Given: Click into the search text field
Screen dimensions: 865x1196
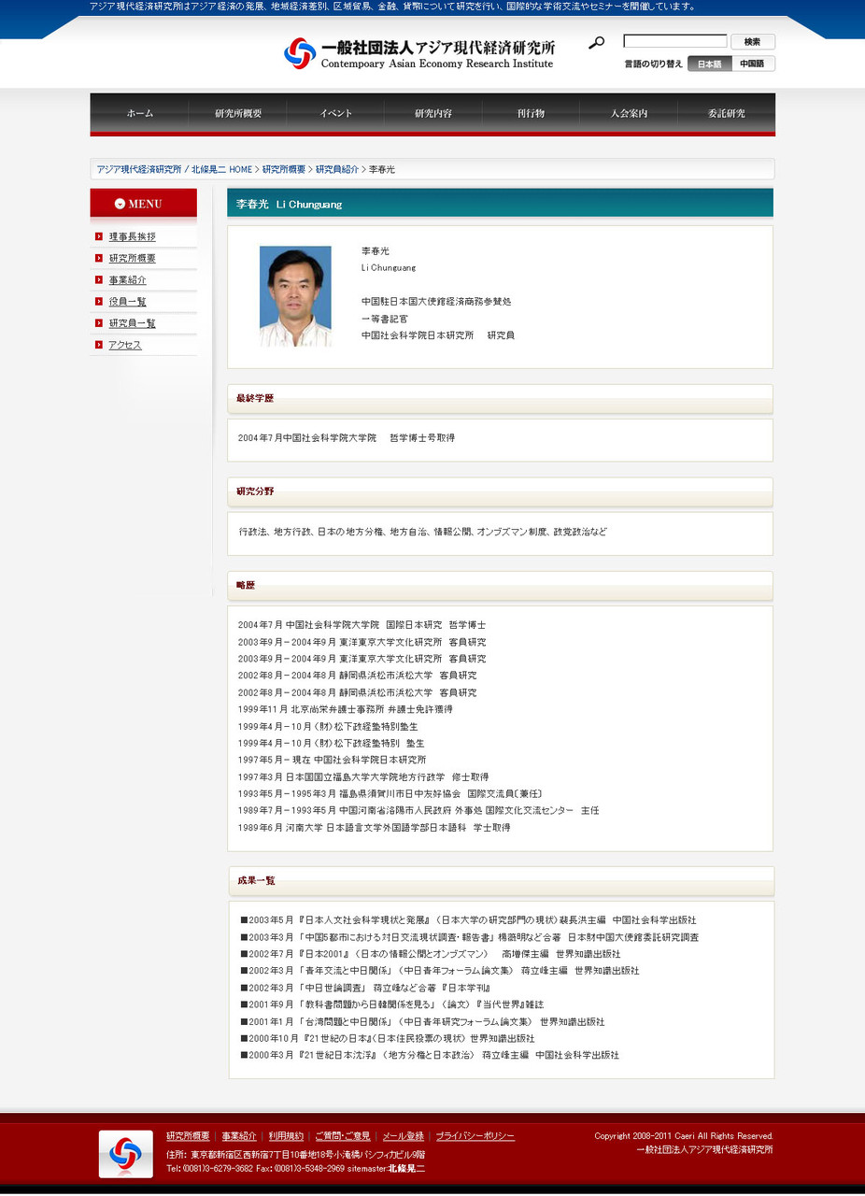Looking at the screenshot, I should [674, 41].
